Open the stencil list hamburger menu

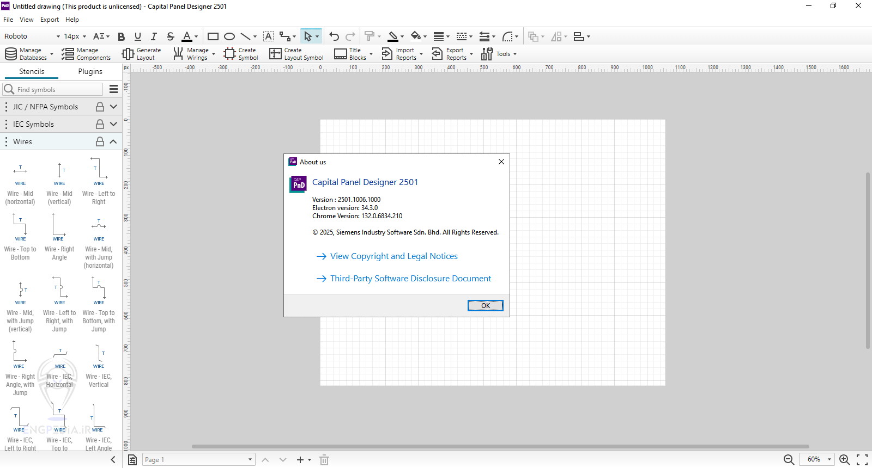click(x=113, y=89)
